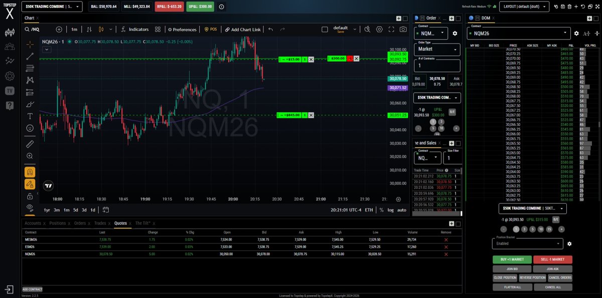Add symbol compare plus icon in chart toolbar

(59, 30)
